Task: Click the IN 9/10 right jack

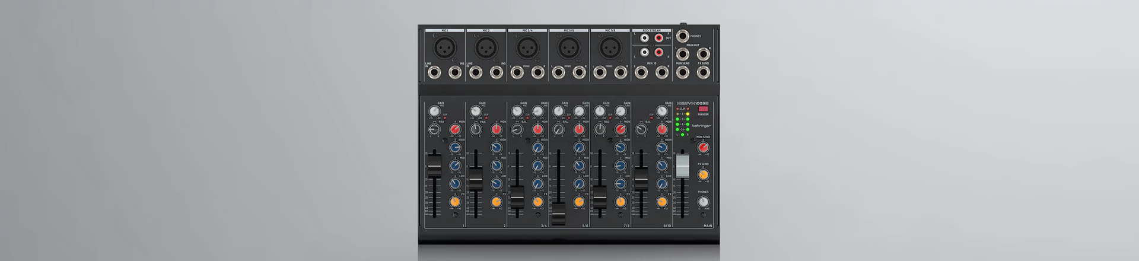Action: pos(662,73)
